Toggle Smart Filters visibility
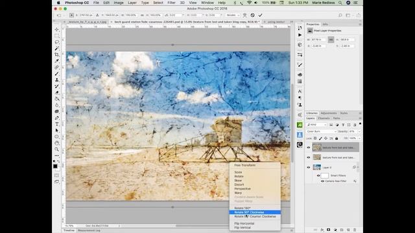415x233 pixels. point(318,175)
